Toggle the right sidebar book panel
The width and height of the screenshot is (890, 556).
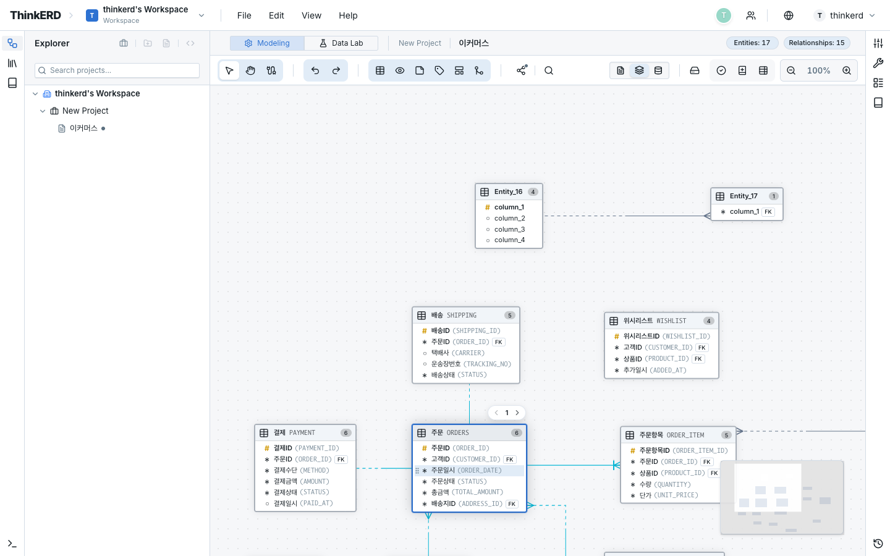click(x=878, y=103)
